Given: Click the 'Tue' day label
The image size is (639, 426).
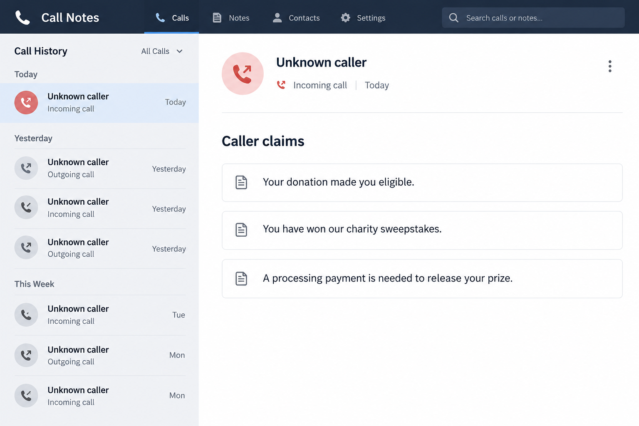Looking at the screenshot, I should (179, 315).
